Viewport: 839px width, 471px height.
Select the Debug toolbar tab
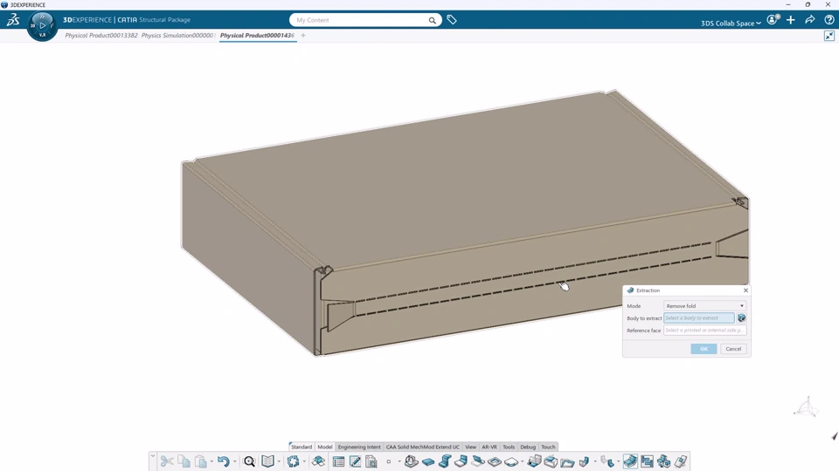(x=528, y=447)
